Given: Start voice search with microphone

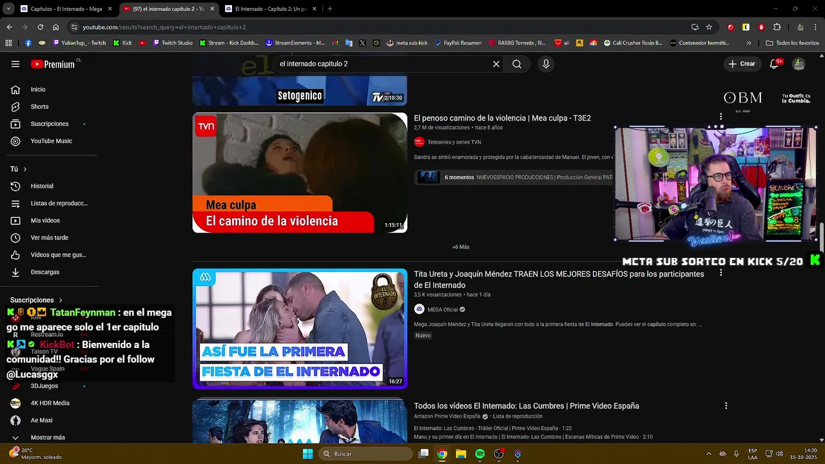Looking at the screenshot, I should [546, 64].
